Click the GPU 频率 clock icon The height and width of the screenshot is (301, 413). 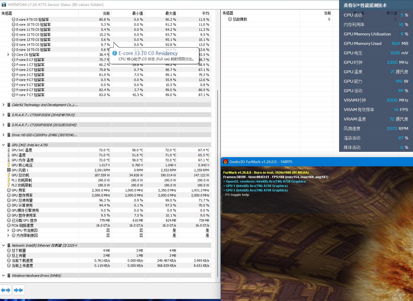9,190
